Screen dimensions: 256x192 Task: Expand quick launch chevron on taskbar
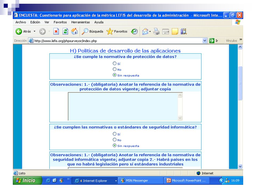coord(69,179)
